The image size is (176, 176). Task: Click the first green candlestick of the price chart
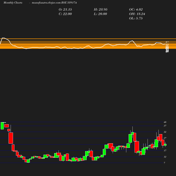(2, 126)
